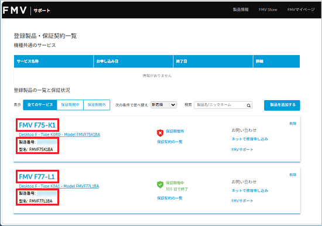Open FMVサポート link for FMV F77-L1
This screenshot has width=322, height=226.
pyautogui.click(x=242, y=201)
